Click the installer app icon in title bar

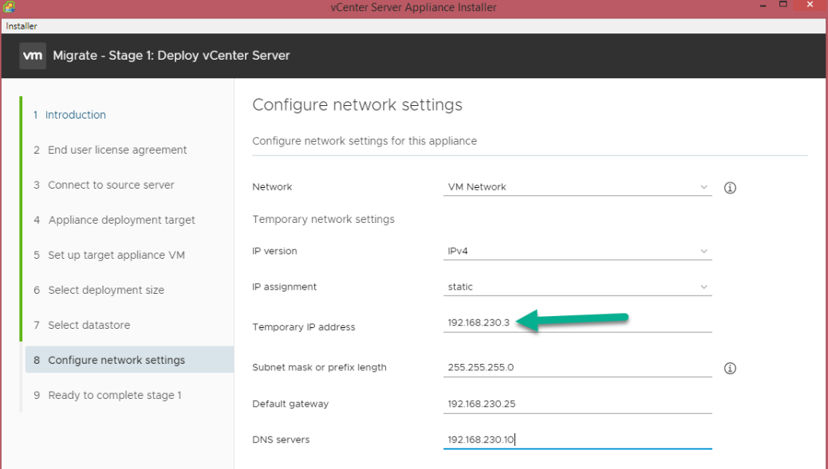pyautogui.click(x=9, y=7)
